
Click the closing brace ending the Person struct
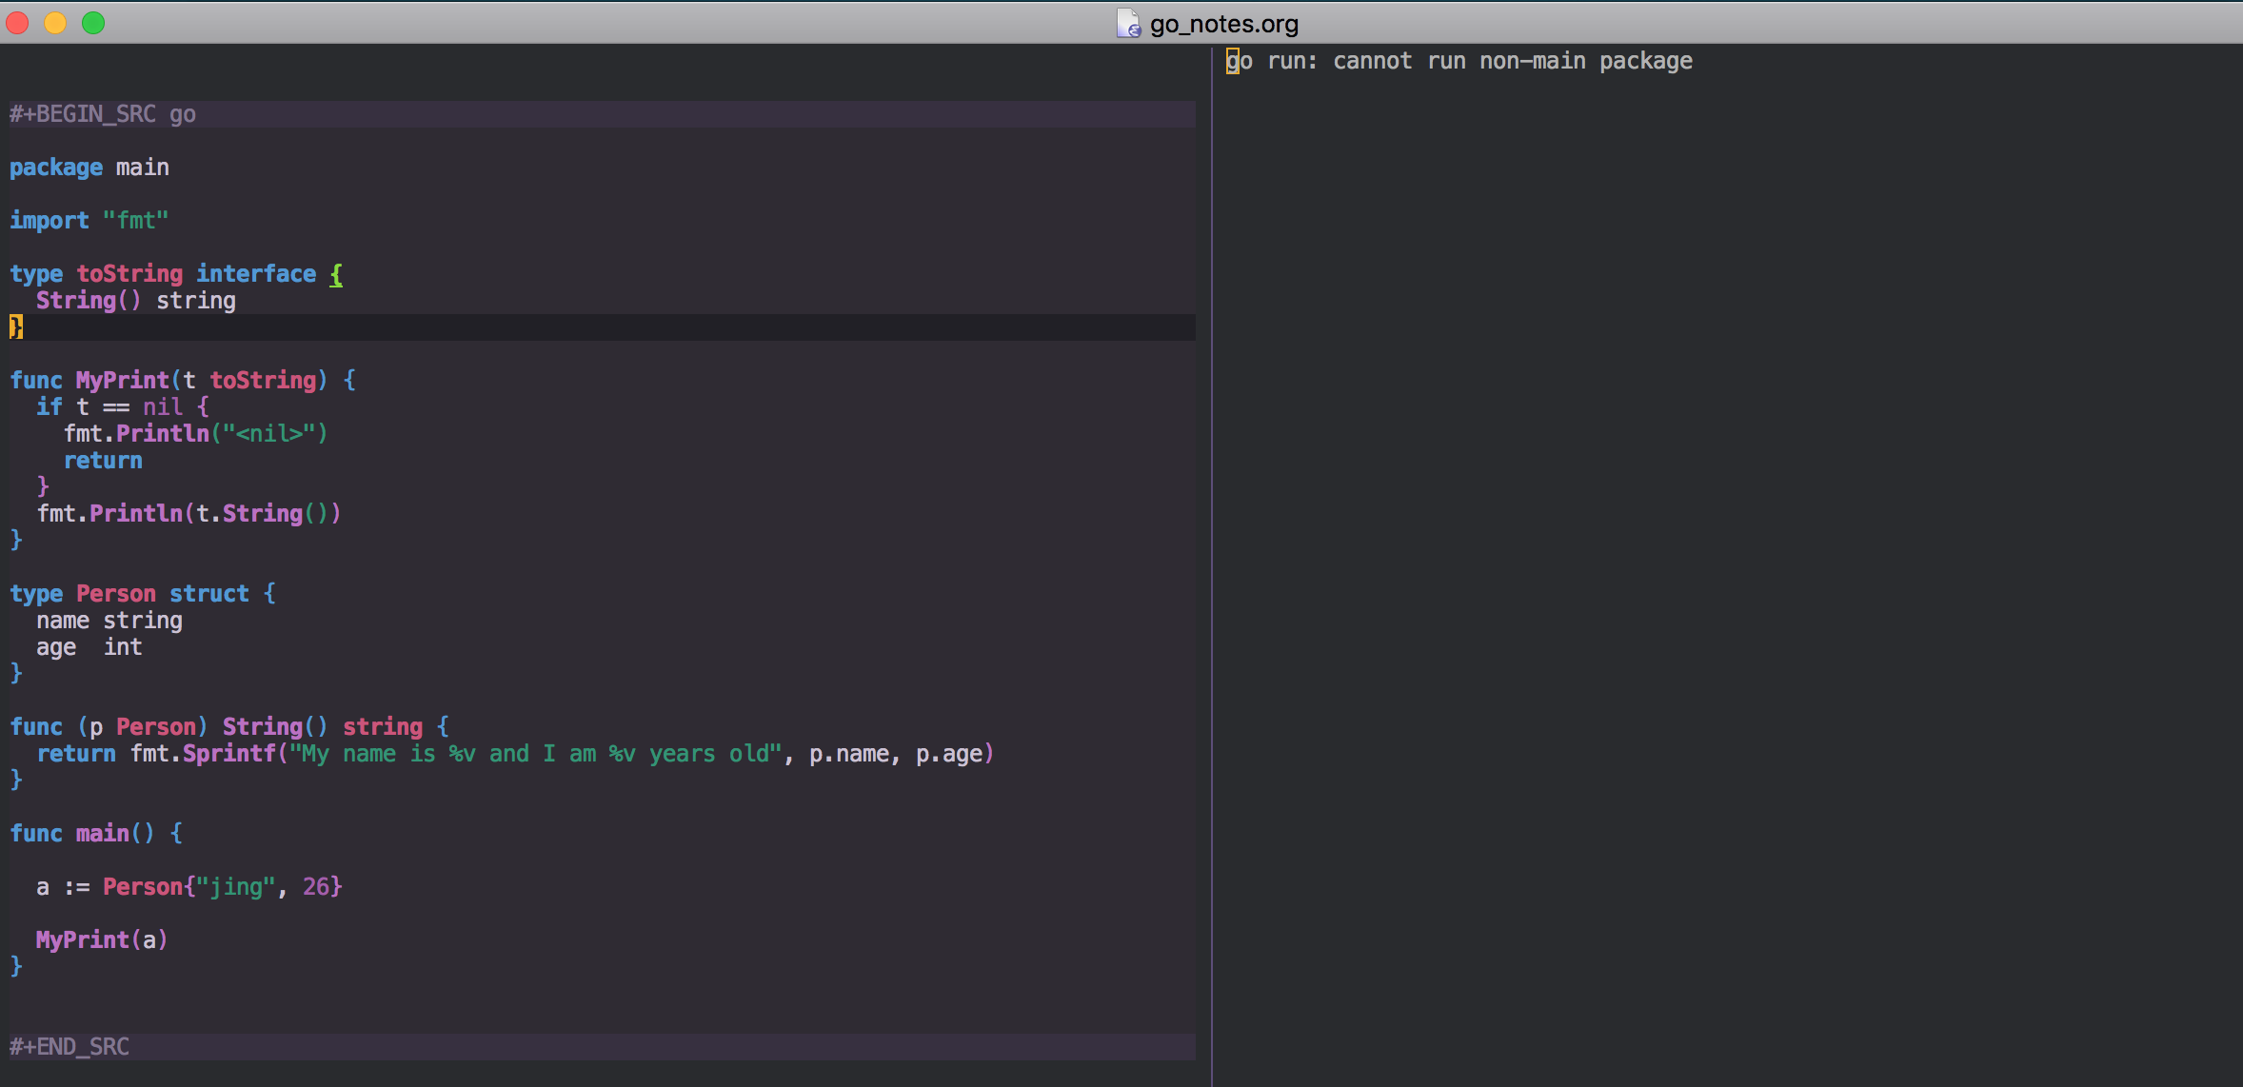click(16, 674)
